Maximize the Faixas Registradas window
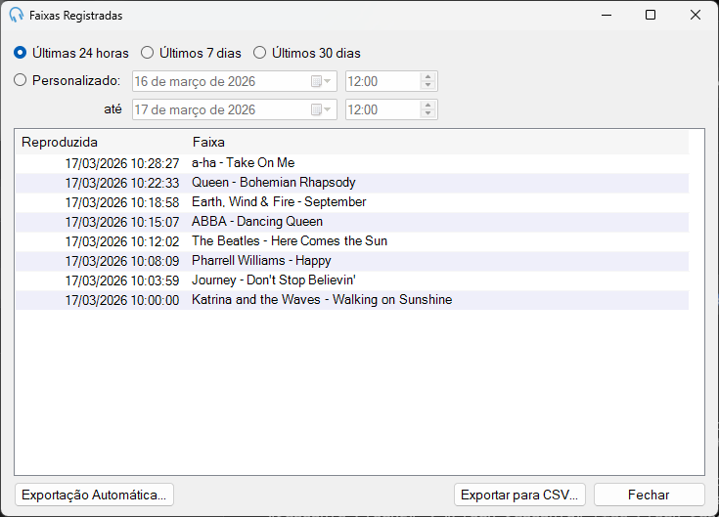The image size is (719, 517). point(651,15)
